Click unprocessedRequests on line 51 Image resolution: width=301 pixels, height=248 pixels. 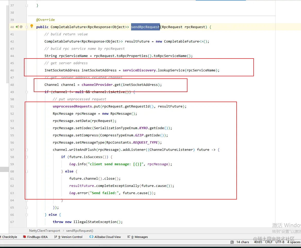(x=72, y=106)
